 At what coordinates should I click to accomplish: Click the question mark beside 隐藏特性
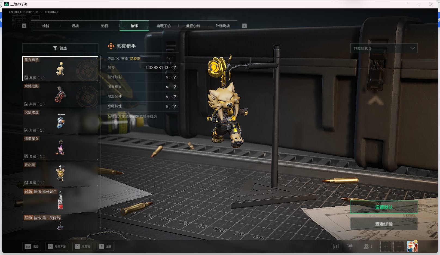pos(175,106)
